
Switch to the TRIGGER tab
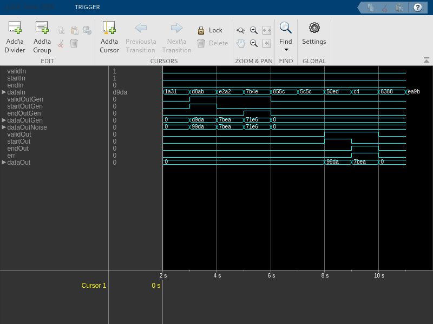click(x=87, y=8)
